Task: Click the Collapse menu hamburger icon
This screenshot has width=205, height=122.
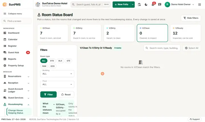Action: (x=5, y=14)
